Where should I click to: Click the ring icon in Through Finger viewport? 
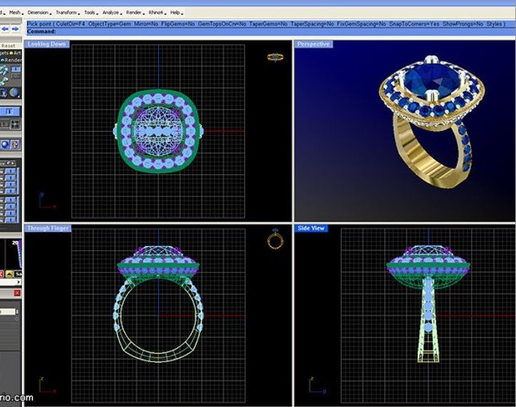pyautogui.click(x=275, y=240)
